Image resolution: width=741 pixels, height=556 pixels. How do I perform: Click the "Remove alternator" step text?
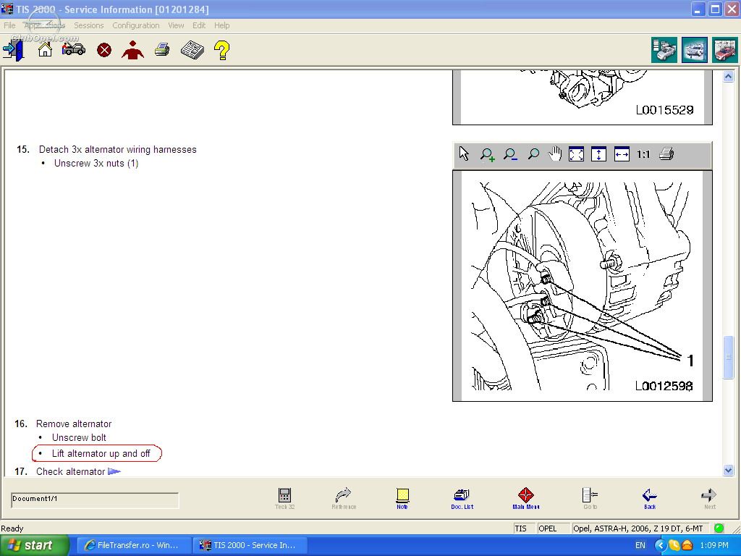point(74,424)
